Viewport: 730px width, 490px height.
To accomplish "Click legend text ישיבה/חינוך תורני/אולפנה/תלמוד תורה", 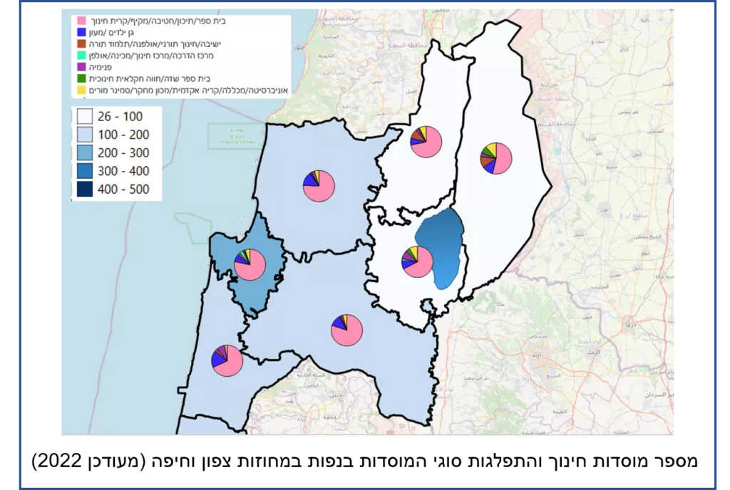I will coord(155,44).
